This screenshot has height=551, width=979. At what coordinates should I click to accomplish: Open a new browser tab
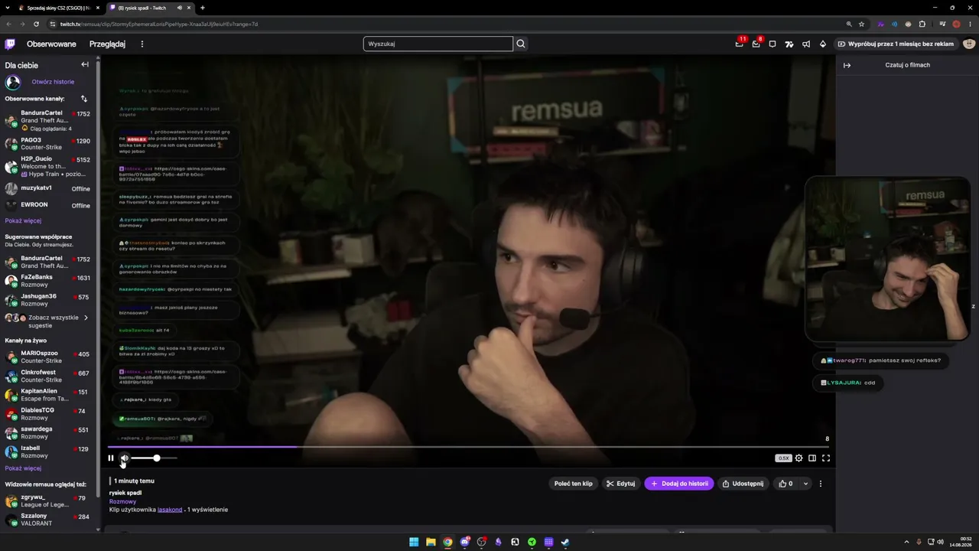(x=203, y=8)
